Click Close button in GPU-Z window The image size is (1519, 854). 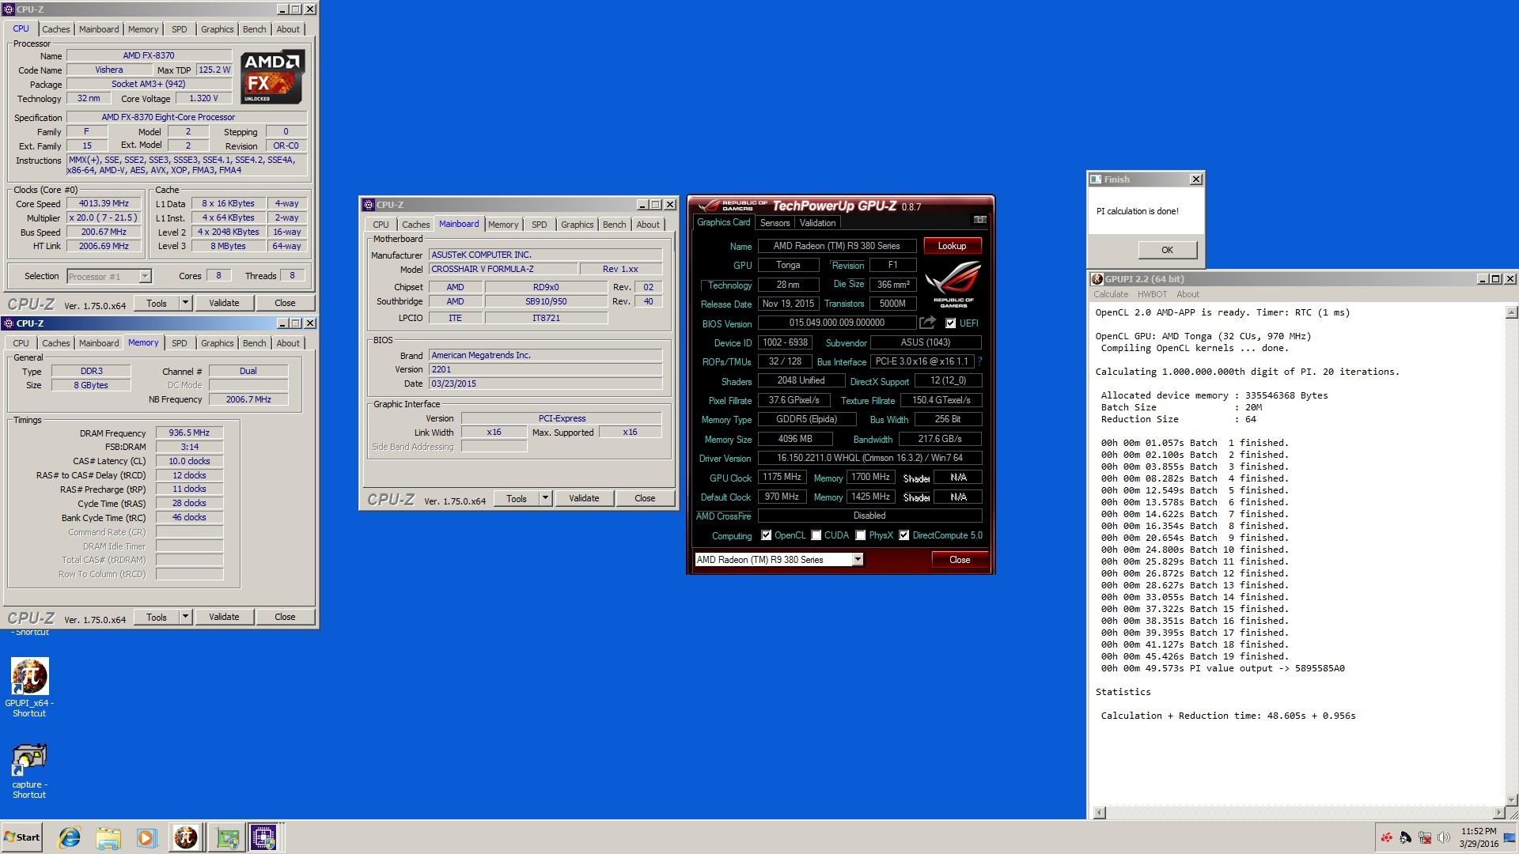click(x=960, y=560)
